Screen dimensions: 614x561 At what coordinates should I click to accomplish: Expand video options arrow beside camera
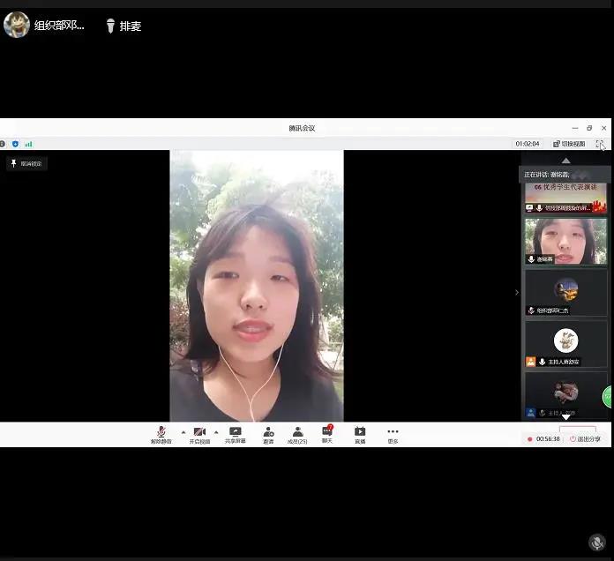pos(215,432)
